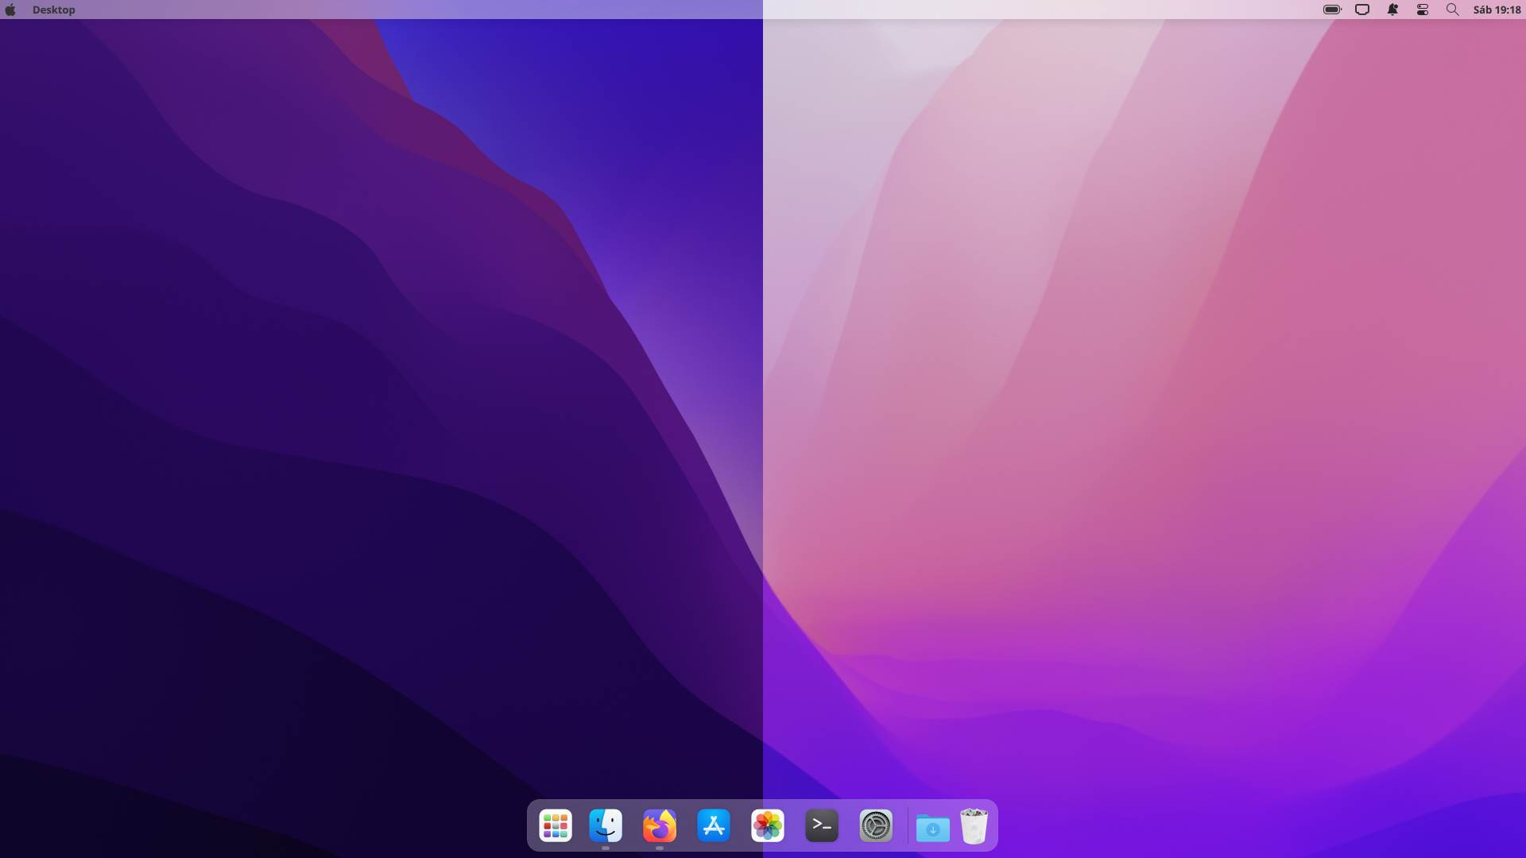The width and height of the screenshot is (1526, 858).
Task: Open Launchpad from the dock
Action: pos(556,825)
